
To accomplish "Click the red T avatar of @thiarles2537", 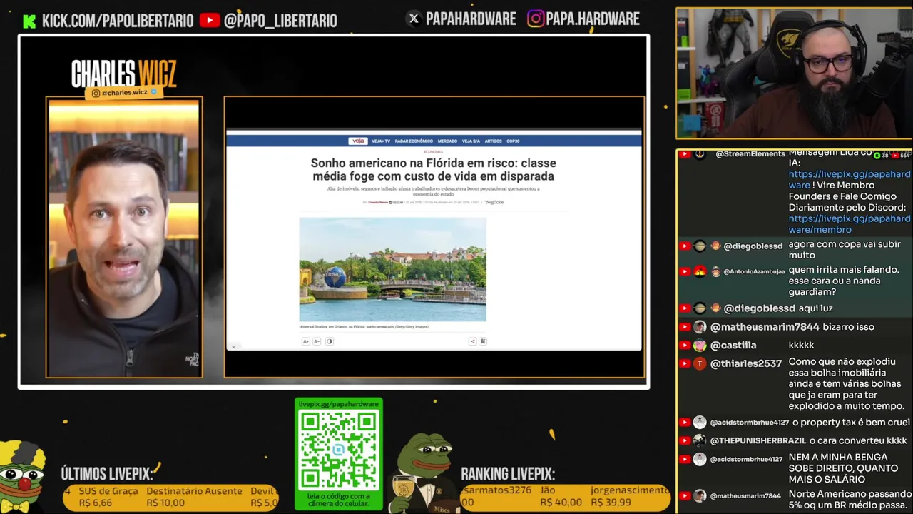I will [x=700, y=364].
